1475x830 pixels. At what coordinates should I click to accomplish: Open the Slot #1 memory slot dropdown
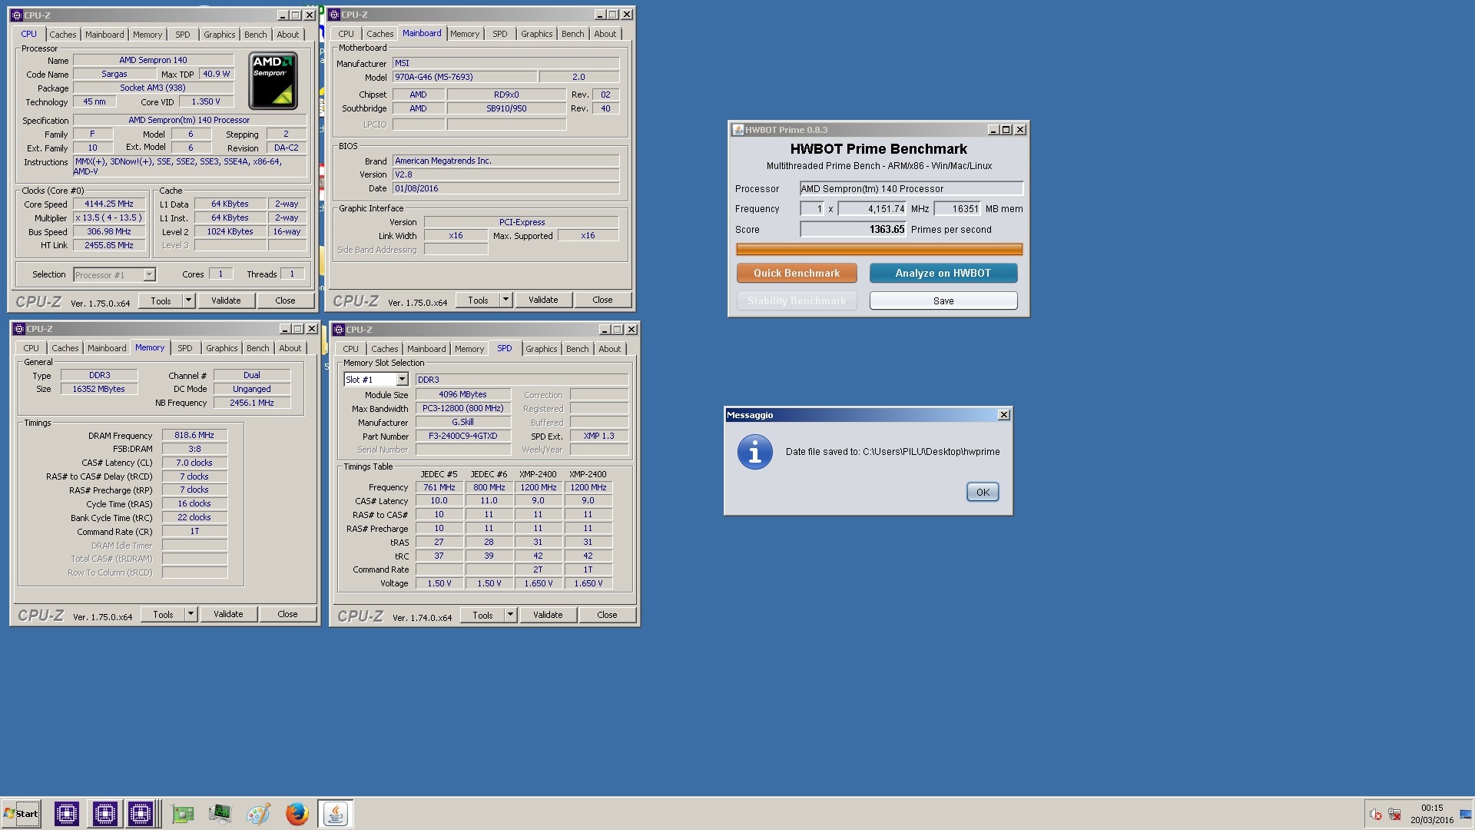point(402,380)
